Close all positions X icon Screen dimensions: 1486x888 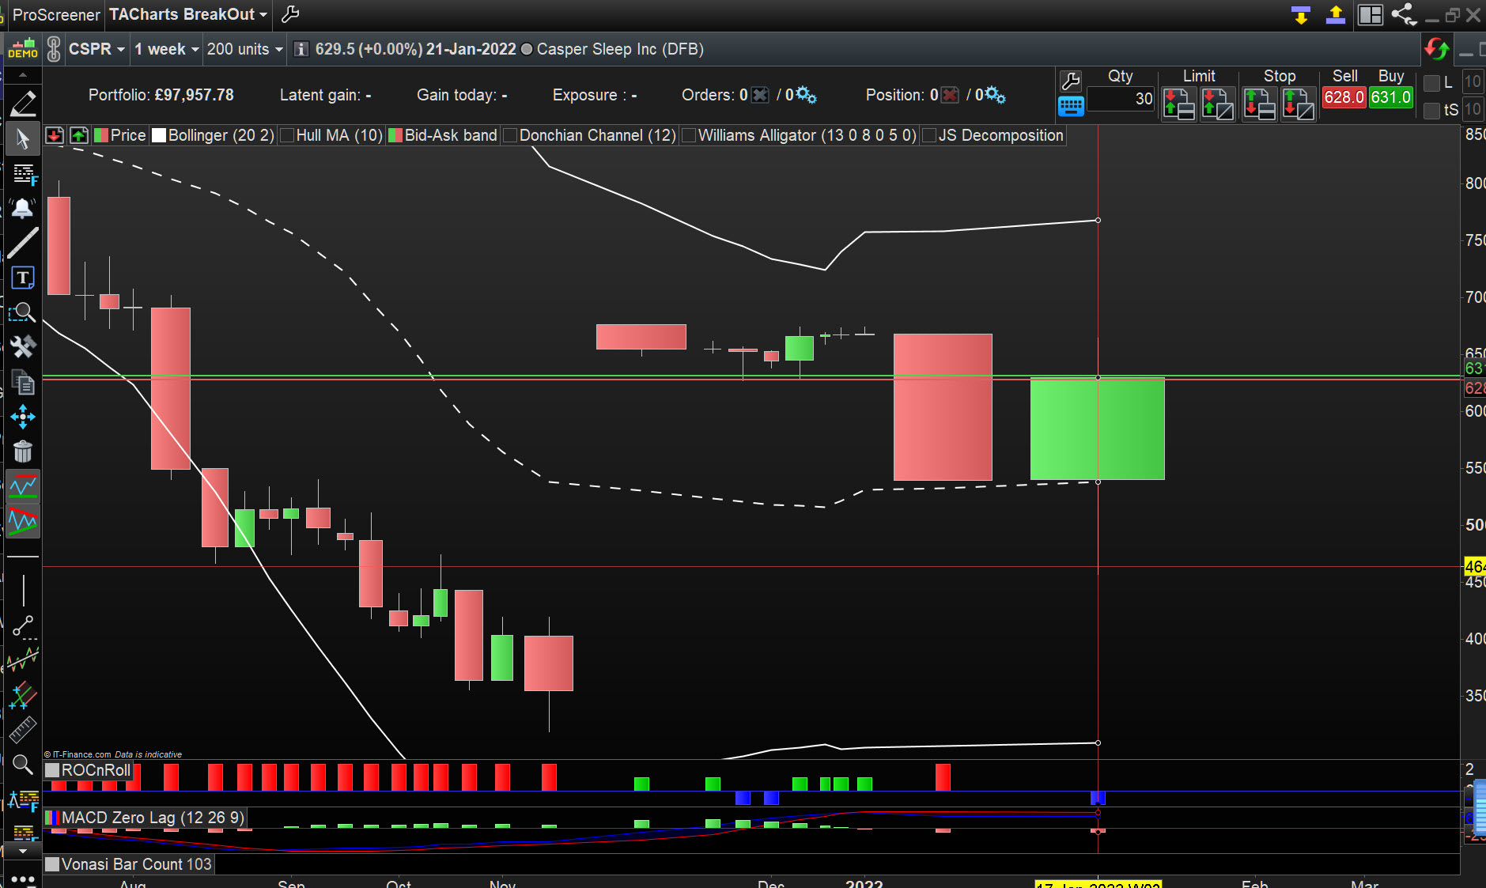click(950, 95)
